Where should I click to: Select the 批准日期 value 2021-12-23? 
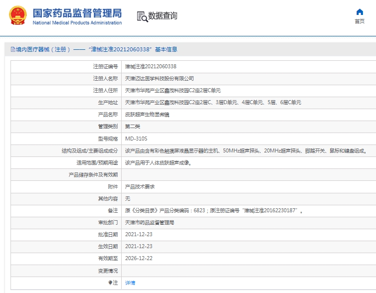coord(139,234)
